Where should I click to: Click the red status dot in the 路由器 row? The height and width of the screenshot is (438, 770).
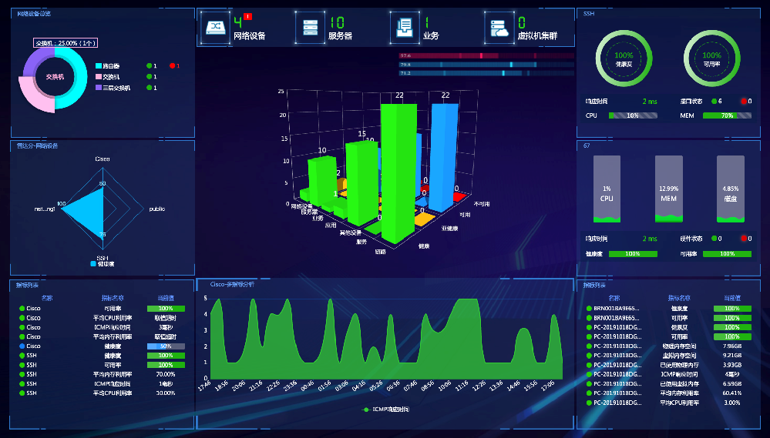click(x=172, y=66)
